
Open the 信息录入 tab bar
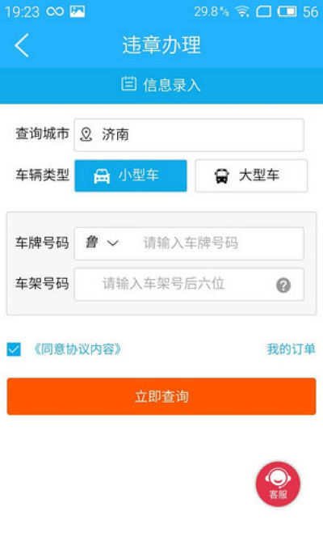pyautogui.click(x=161, y=86)
